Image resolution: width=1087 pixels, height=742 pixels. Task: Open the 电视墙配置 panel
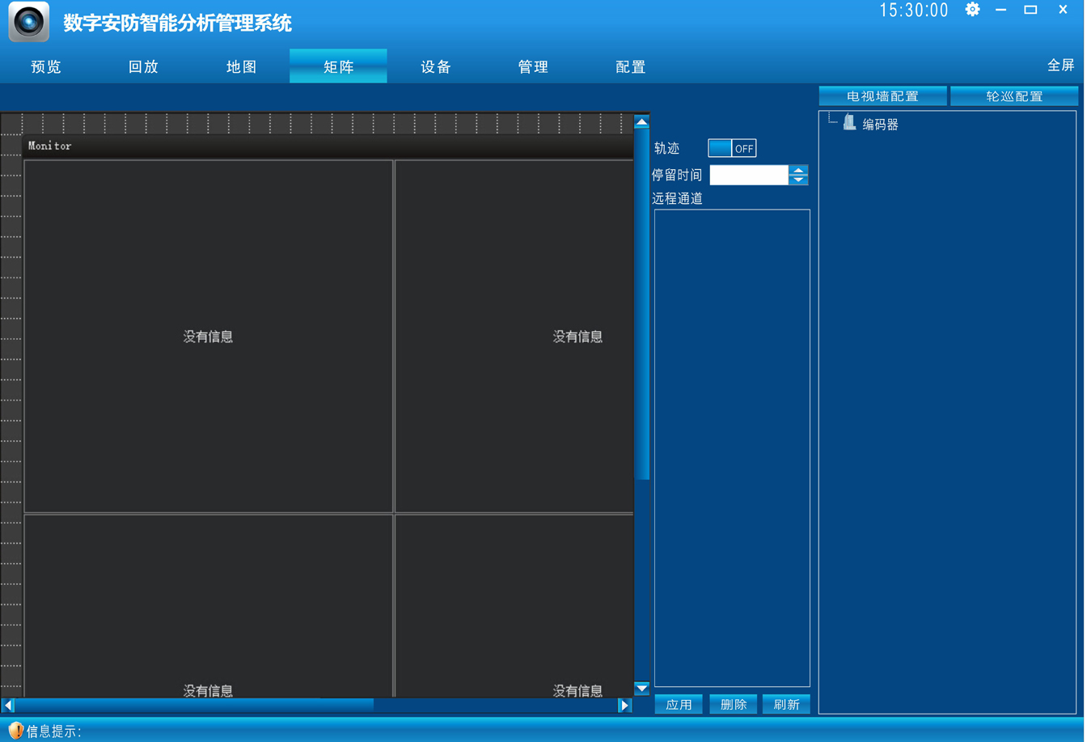[882, 95]
